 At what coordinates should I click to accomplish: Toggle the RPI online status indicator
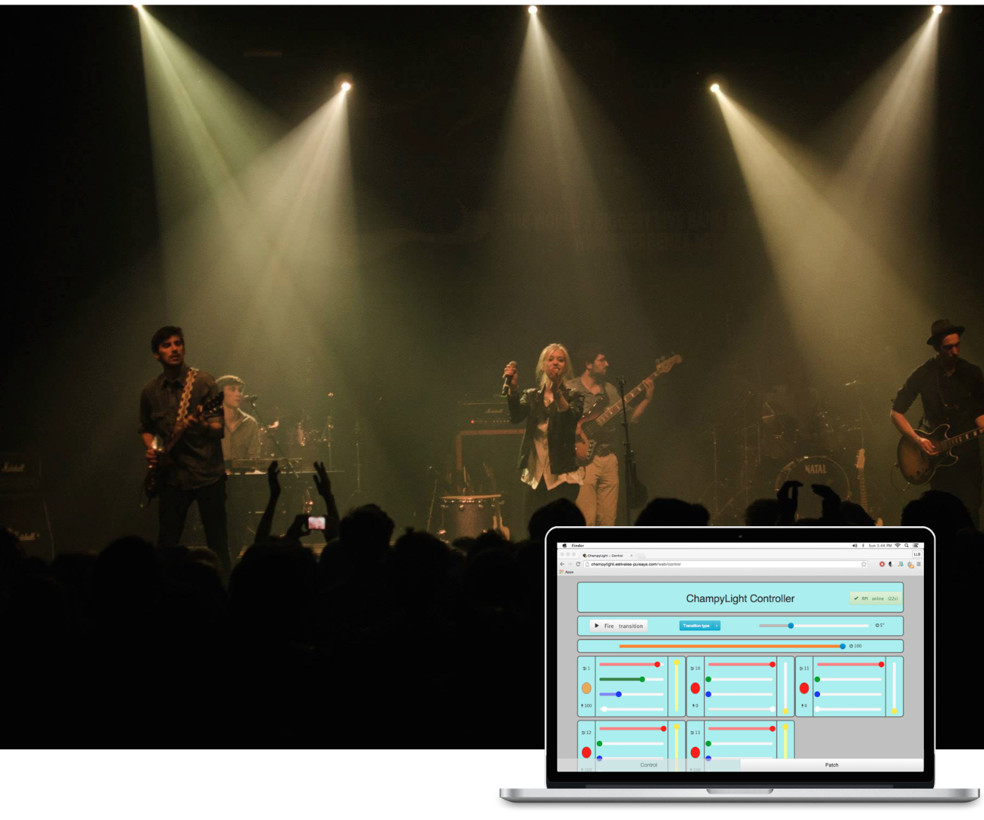pyautogui.click(x=875, y=598)
